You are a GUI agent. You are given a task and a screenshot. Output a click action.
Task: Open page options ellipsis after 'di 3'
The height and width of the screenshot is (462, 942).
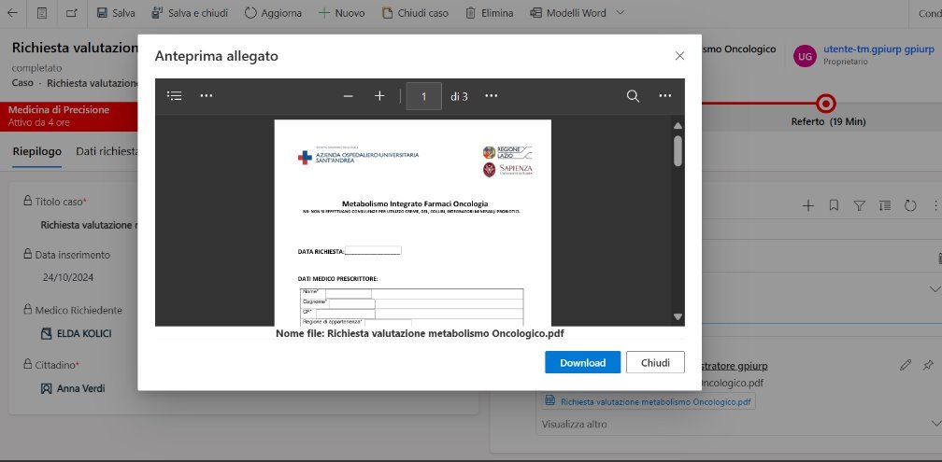pos(492,96)
